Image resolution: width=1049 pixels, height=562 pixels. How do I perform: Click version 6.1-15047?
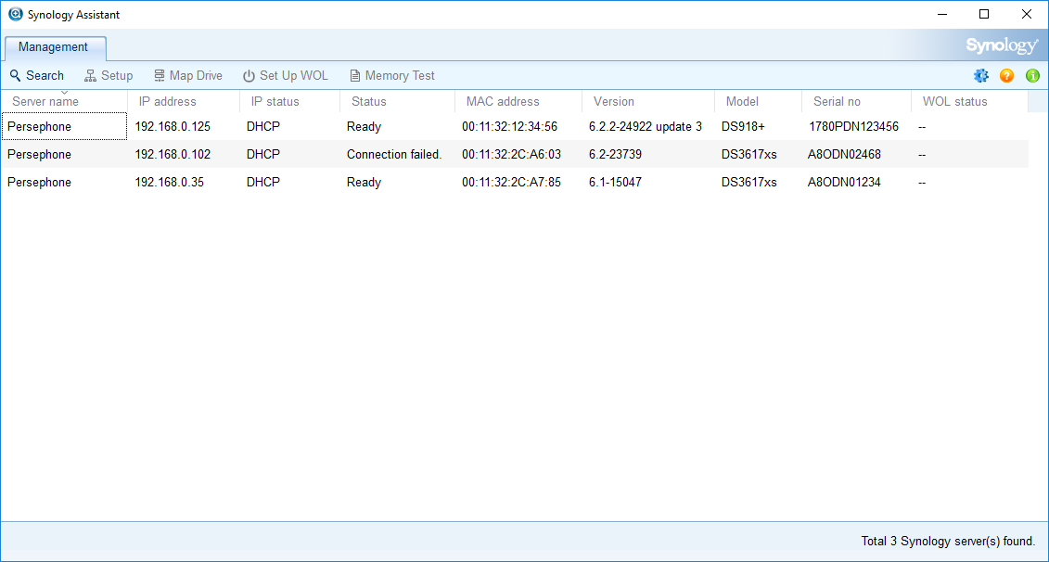(x=616, y=182)
